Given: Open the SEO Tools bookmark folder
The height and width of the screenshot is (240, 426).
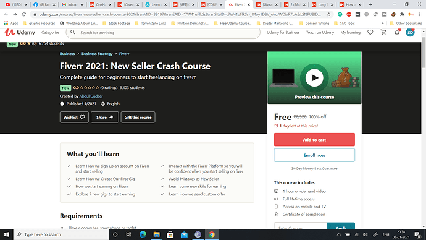Looking at the screenshot, I should (345, 24).
